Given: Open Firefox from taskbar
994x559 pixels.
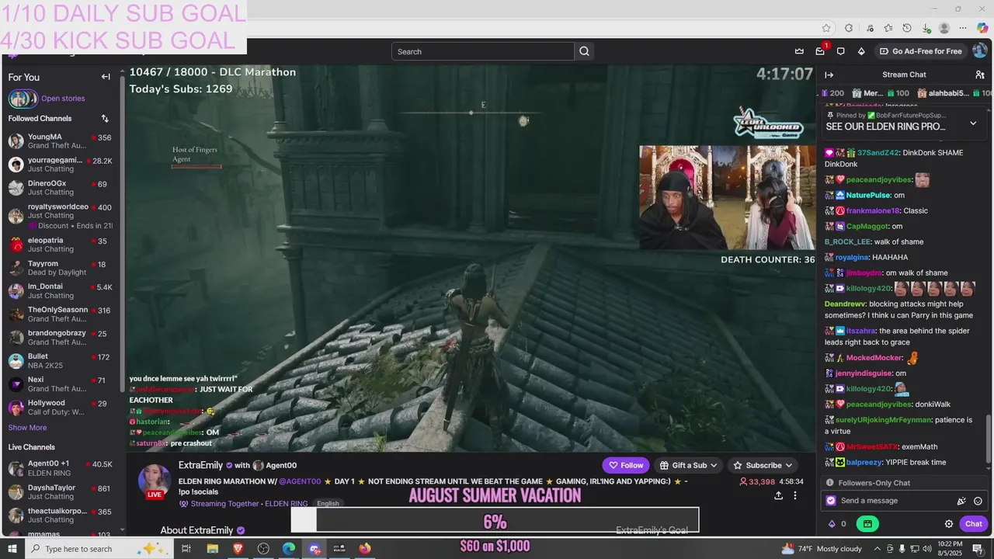Looking at the screenshot, I should pyautogui.click(x=365, y=549).
